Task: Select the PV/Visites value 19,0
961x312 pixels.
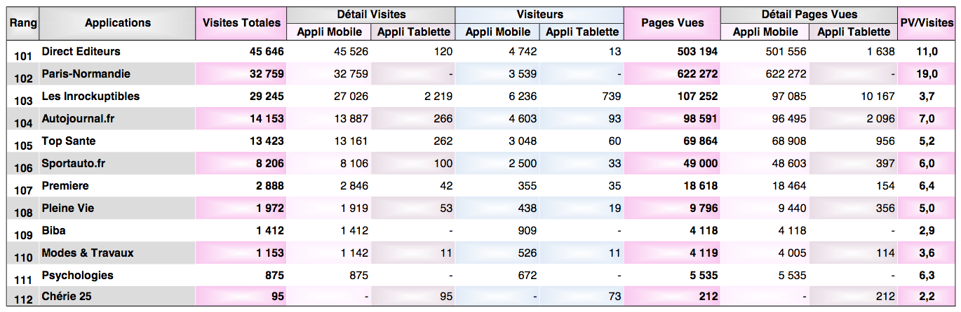Action: [927, 74]
